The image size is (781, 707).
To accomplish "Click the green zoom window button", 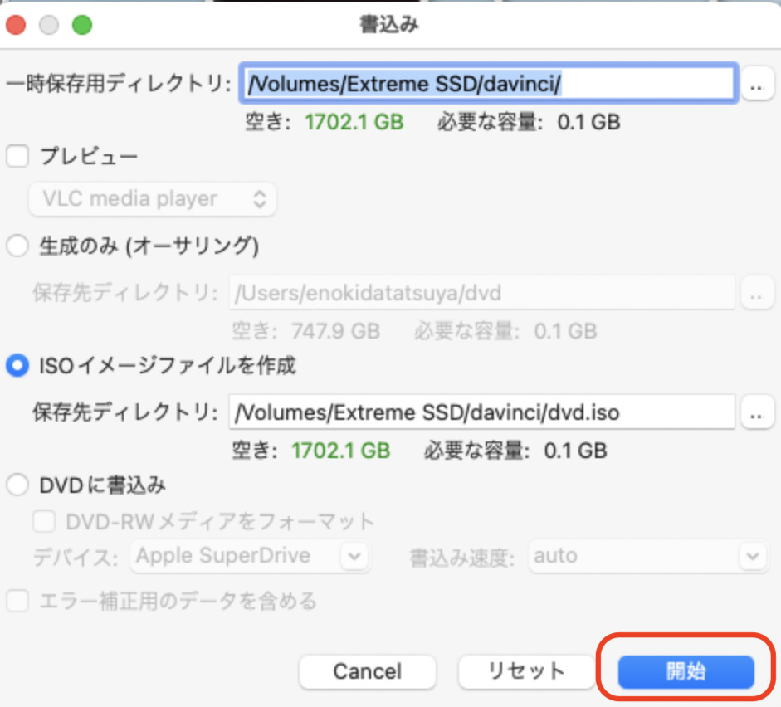I will click(x=81, y=24).
